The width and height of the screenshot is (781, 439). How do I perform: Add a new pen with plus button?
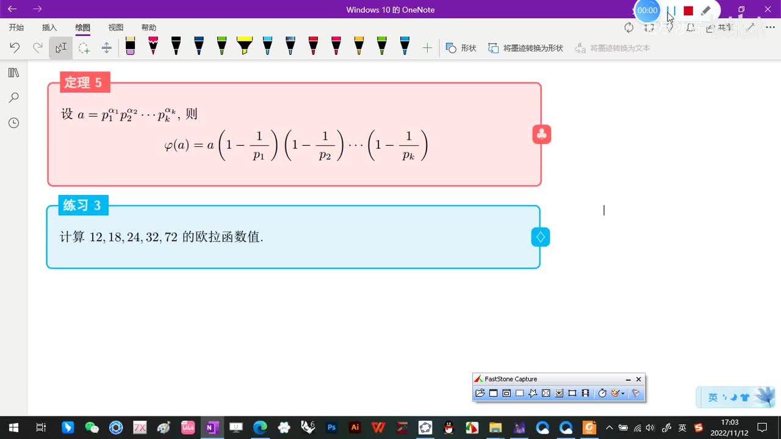(427, 48)
